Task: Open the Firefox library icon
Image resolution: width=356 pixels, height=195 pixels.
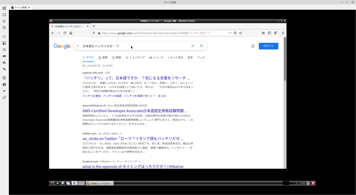Action: (x=263, y=33)
